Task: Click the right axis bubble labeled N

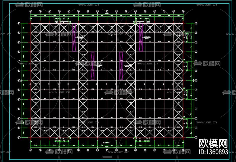Action: pos(196,23)
